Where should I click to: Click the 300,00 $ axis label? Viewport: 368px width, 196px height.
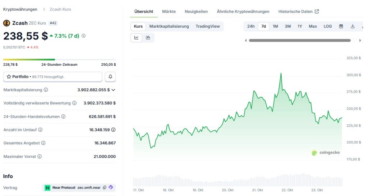354,75
